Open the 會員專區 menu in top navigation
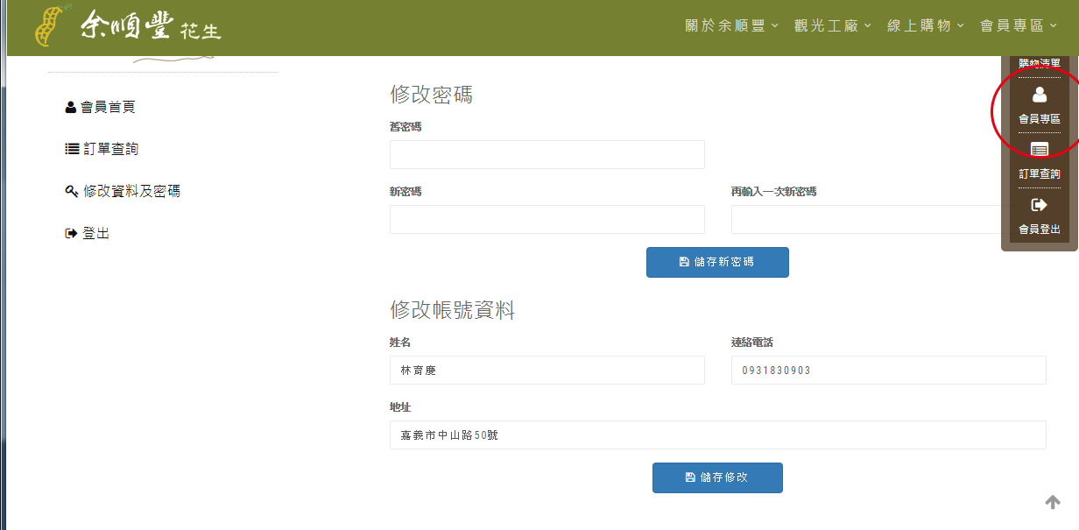The image size is (1079, 530). (1018, 26)
